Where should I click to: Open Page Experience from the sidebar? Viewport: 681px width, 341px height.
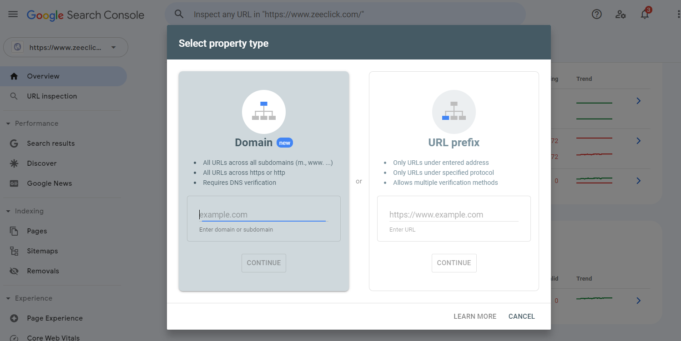tap(55, 318)
